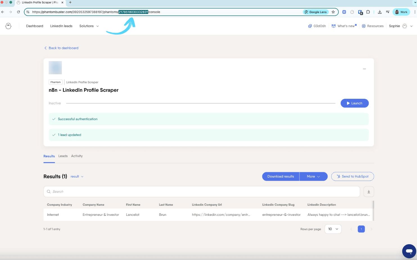Click Last Name column header
This screenshot has height=260, width=417.
tap(166, 205)
